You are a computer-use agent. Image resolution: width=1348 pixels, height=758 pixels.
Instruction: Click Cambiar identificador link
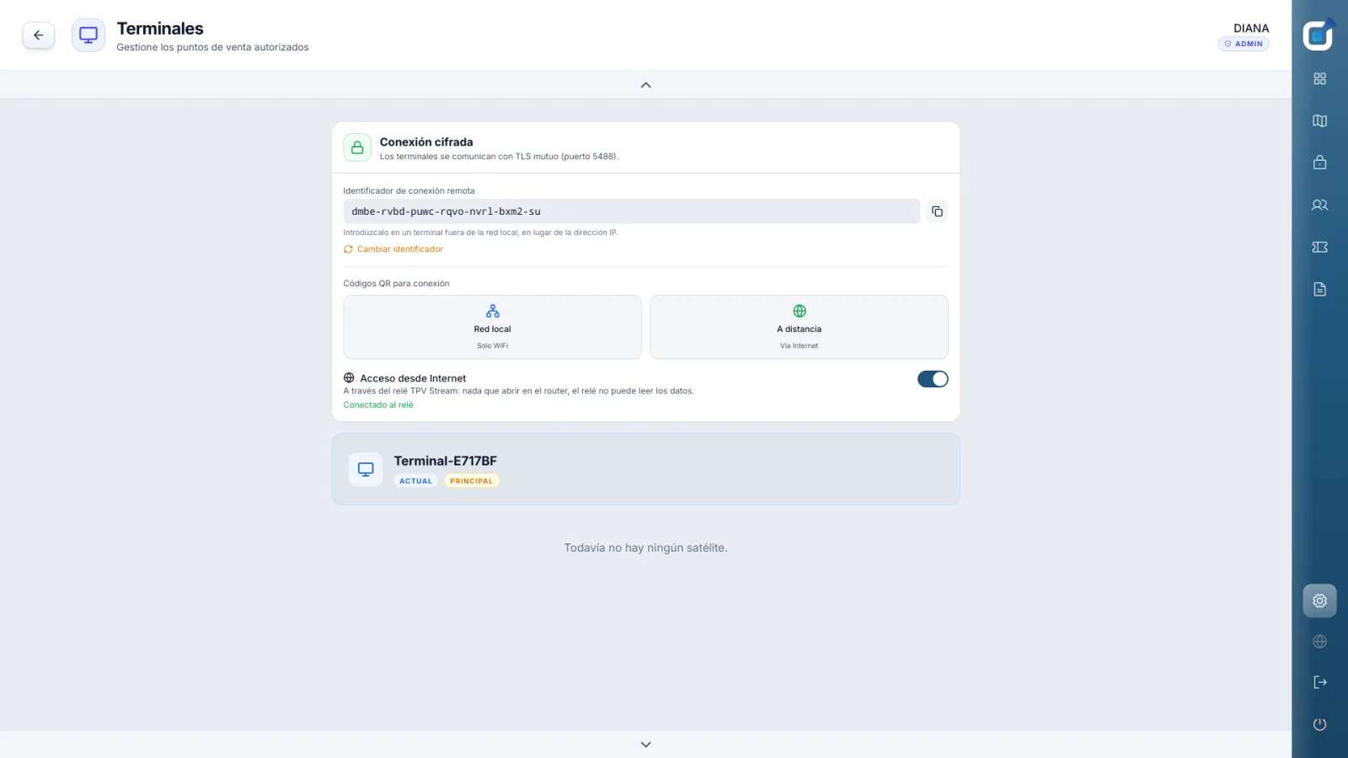click(x=393, y=249)
